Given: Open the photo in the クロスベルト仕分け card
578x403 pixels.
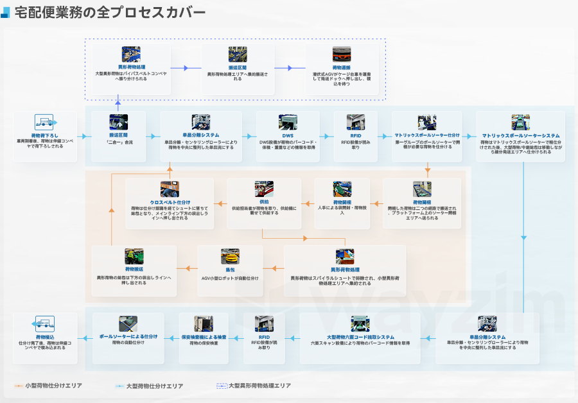Looking at the screenshot, I should point(170,189).
